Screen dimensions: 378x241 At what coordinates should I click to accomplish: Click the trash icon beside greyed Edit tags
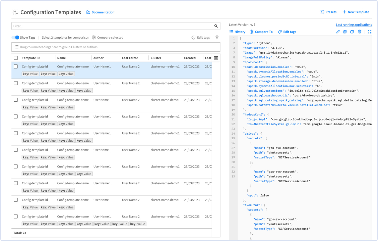pos(217,38)
